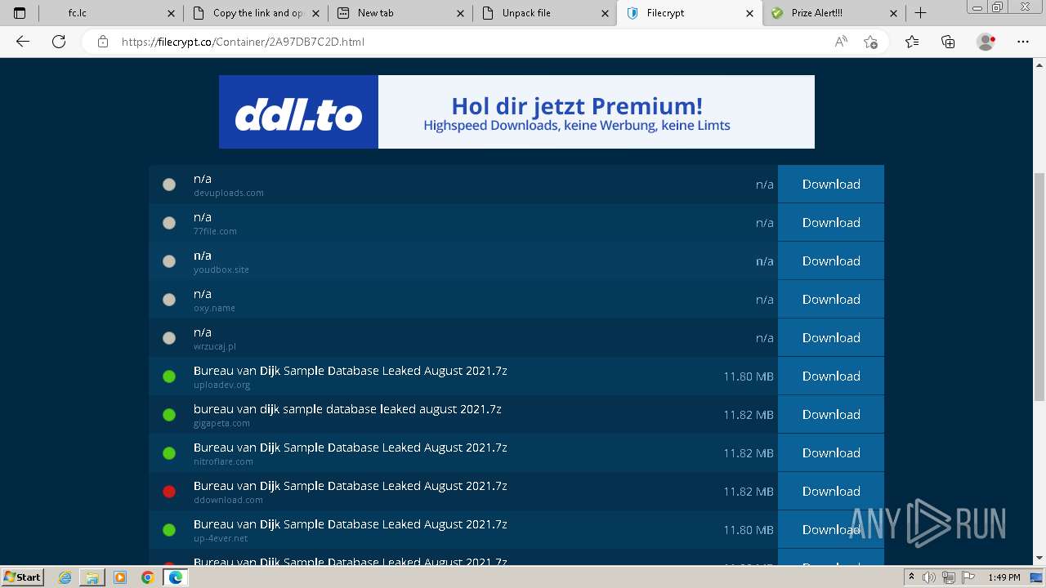Click the green status dot for nitroflare.com
The width and height of the screenshot is (1046, 588).
point(169,453)
